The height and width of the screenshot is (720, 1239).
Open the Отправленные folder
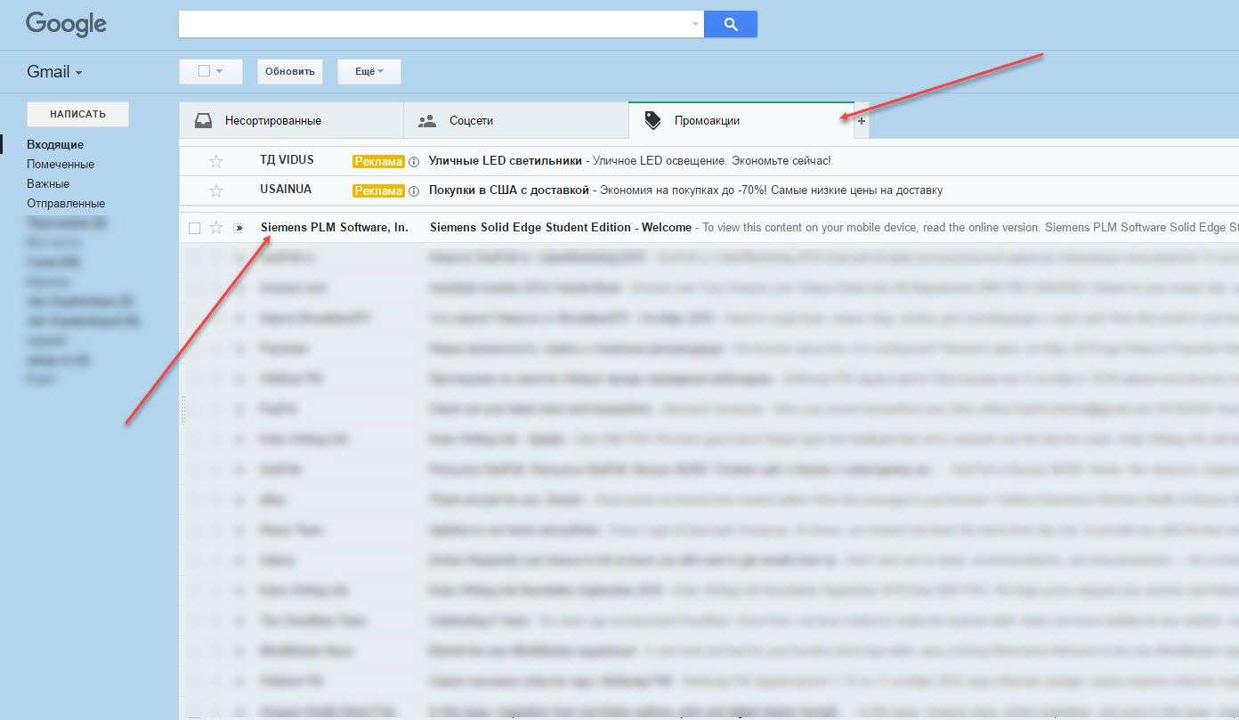(x=66, y=203)
